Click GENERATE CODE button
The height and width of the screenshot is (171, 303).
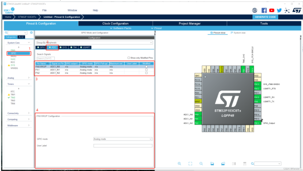point(265,17)
